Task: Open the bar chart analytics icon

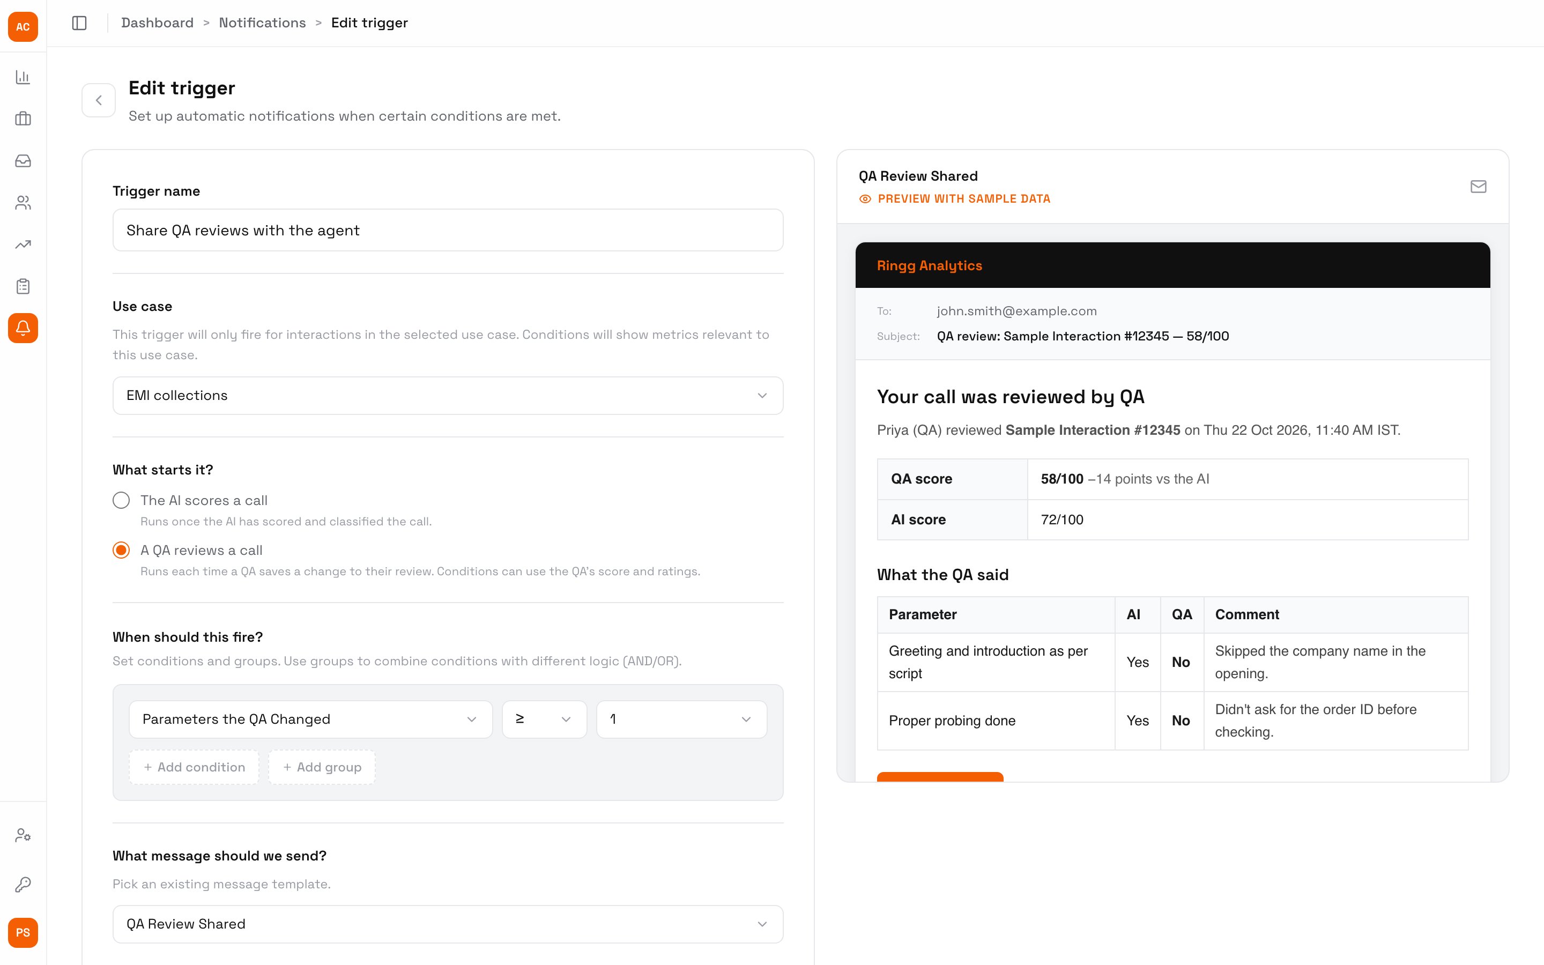Action: pos(23,77)
